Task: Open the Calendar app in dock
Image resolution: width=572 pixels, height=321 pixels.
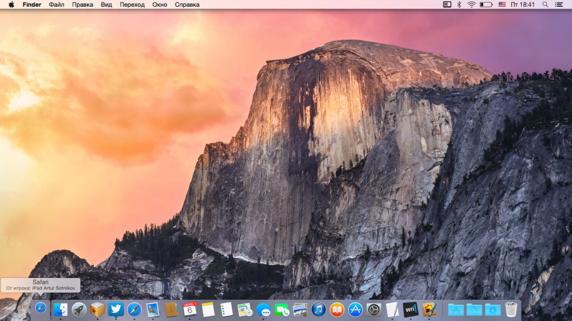Action: pyautogui.click(x=190, y=309)
